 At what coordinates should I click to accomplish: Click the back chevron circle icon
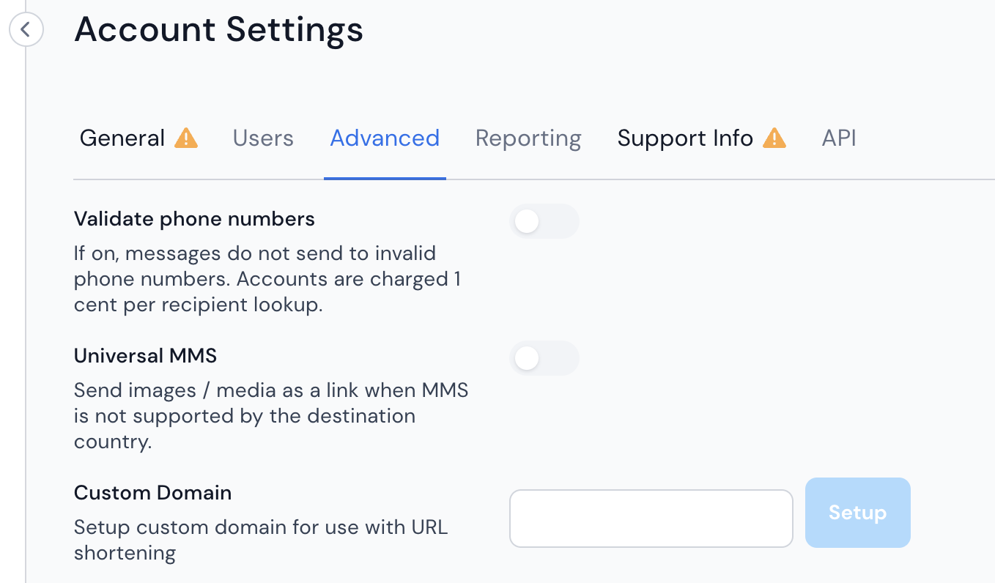(26, 30)
